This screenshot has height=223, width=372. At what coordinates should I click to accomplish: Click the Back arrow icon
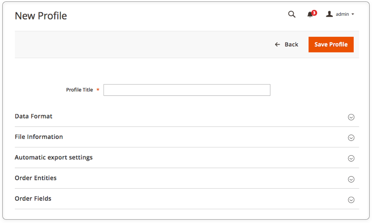tap(277, 45)
